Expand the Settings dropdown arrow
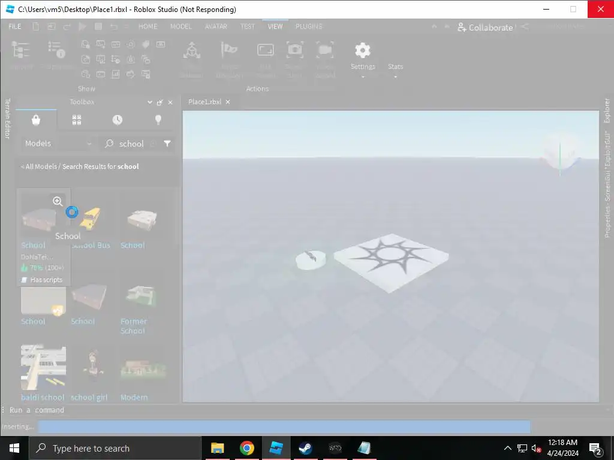The height and width of the screenshot is (460, 614). click(x=363, y=77)
